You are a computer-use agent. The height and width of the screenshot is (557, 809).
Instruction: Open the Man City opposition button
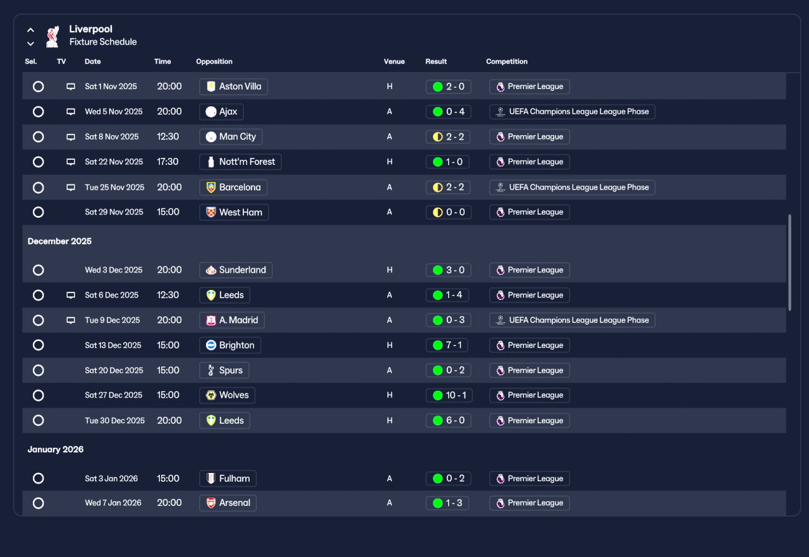(231, 137)
